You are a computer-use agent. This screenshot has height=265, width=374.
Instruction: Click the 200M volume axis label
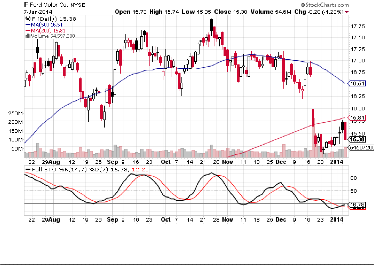point(15,122)
